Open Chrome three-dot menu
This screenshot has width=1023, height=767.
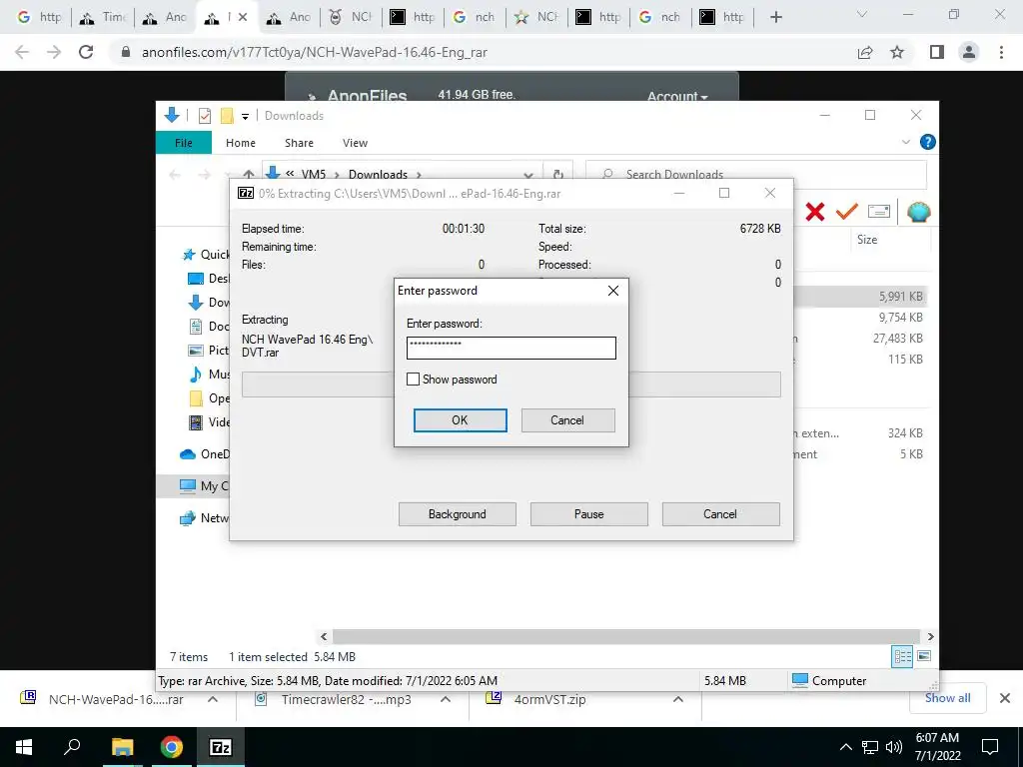point(1001,52)
